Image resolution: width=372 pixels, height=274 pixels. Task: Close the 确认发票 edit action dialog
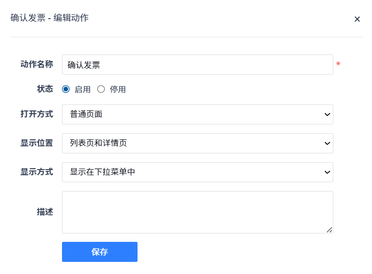357,19
